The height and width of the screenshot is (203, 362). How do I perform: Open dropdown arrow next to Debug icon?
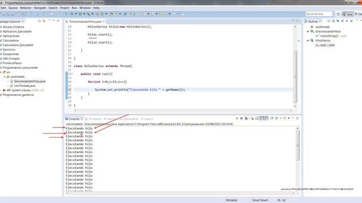coord(76,14)
